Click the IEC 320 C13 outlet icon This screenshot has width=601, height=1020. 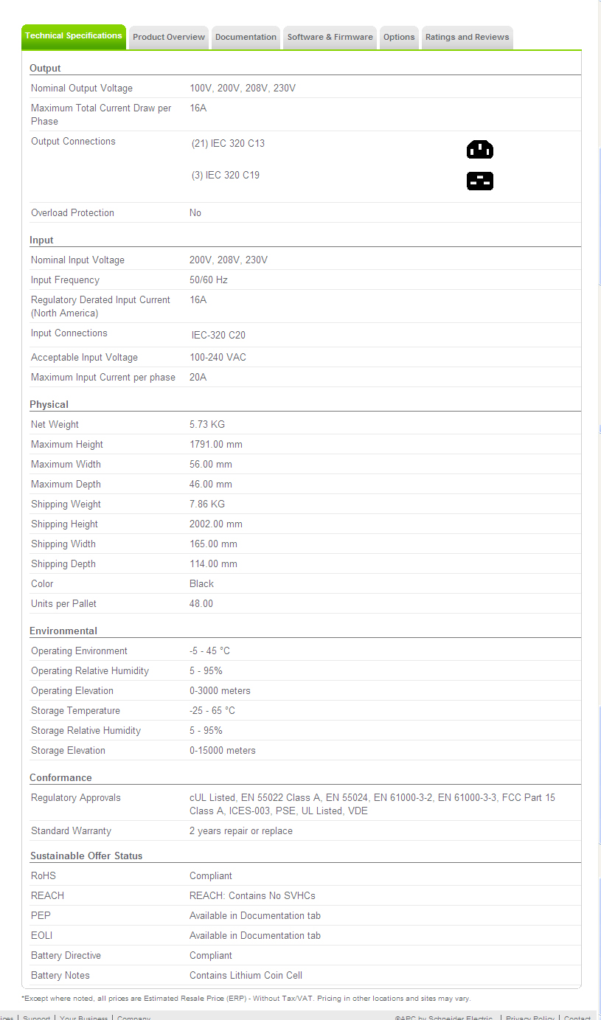pyautogui.click(x=479, y=150)
